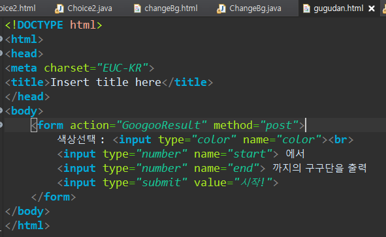Click the "EUC-KR" attribute value
The height and width of the screenshot is (237, 386).
click(x=122, y=68)
